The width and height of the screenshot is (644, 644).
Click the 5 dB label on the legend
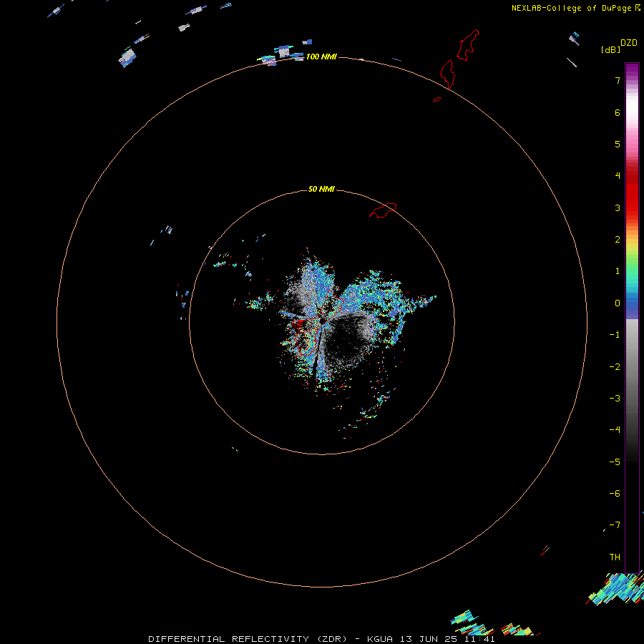[x=618, y=144]
